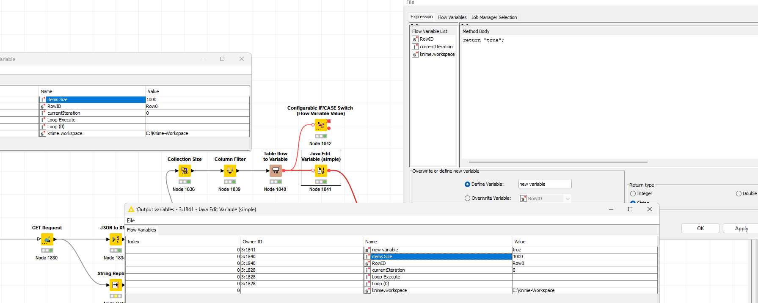The image size is (758, 303).
Task: Select currentIteration row in output table
Action: [x=391, y=270]
